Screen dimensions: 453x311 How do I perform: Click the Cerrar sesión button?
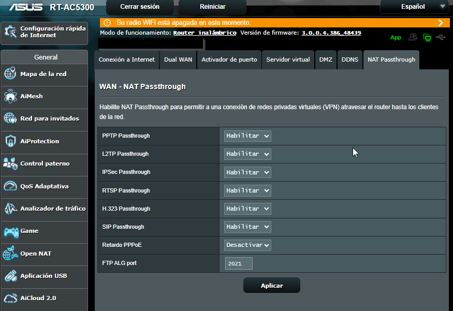pyautogui.click(x=140, y=7)
